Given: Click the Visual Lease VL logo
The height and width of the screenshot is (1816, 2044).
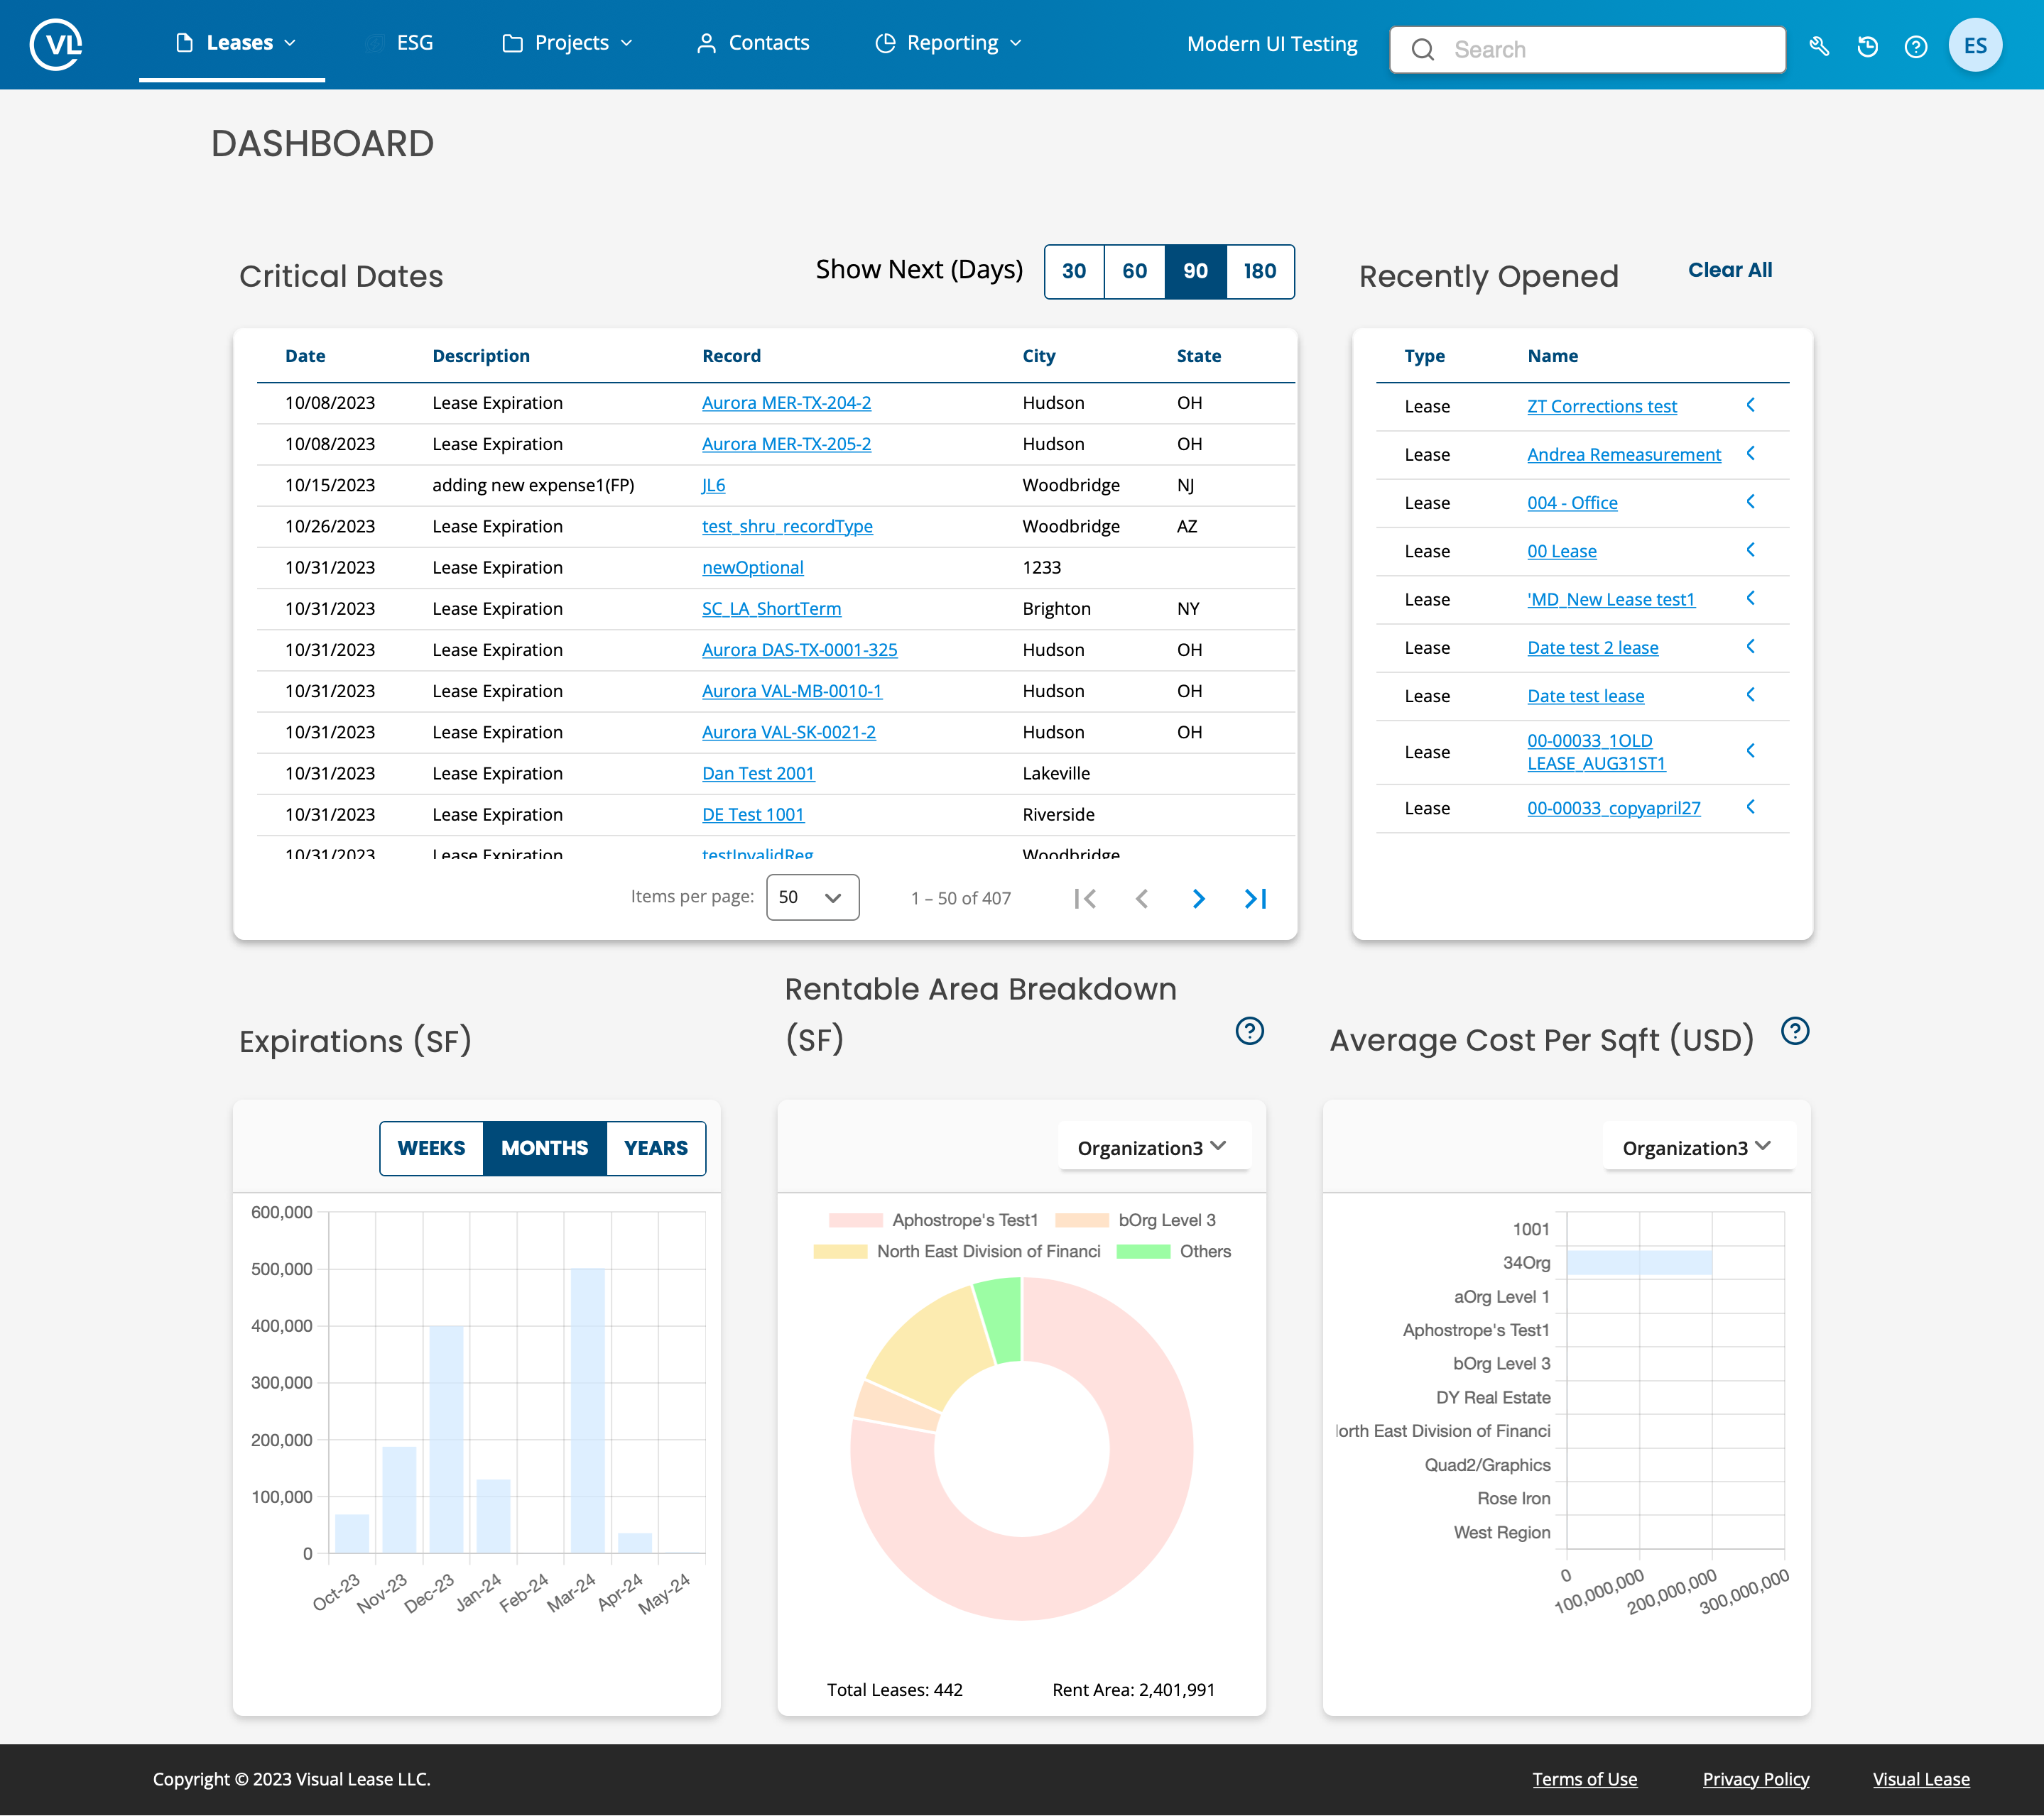Looking at the screenshot, I should pos(56,44).
